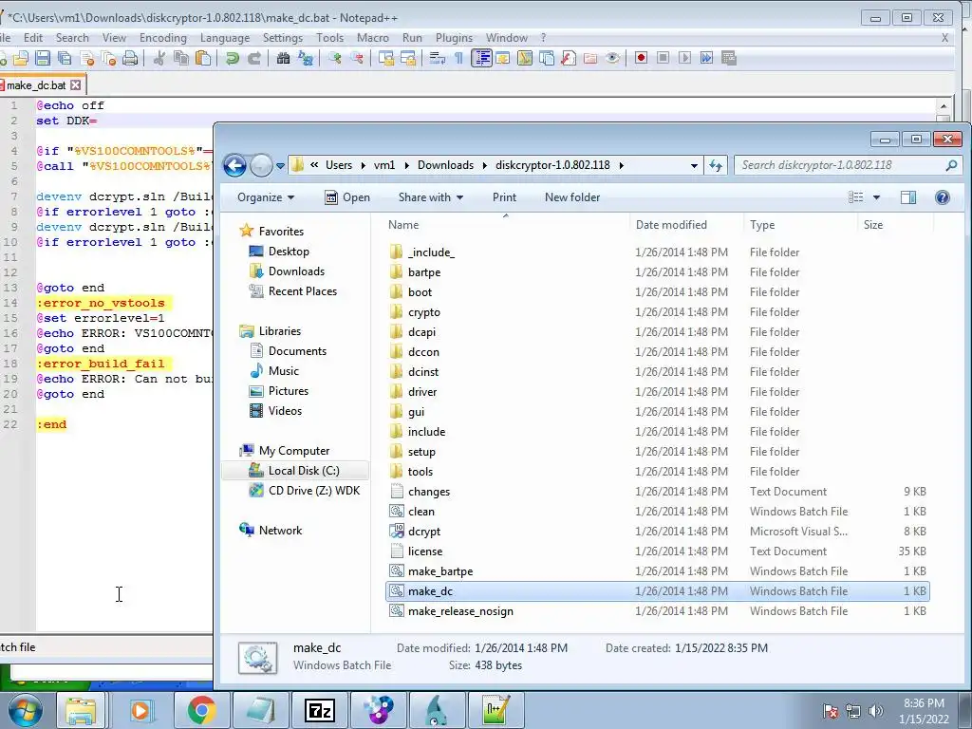Click Copy icon in Notepad++ toolbar
972x729 pixels.
[181, 58]
